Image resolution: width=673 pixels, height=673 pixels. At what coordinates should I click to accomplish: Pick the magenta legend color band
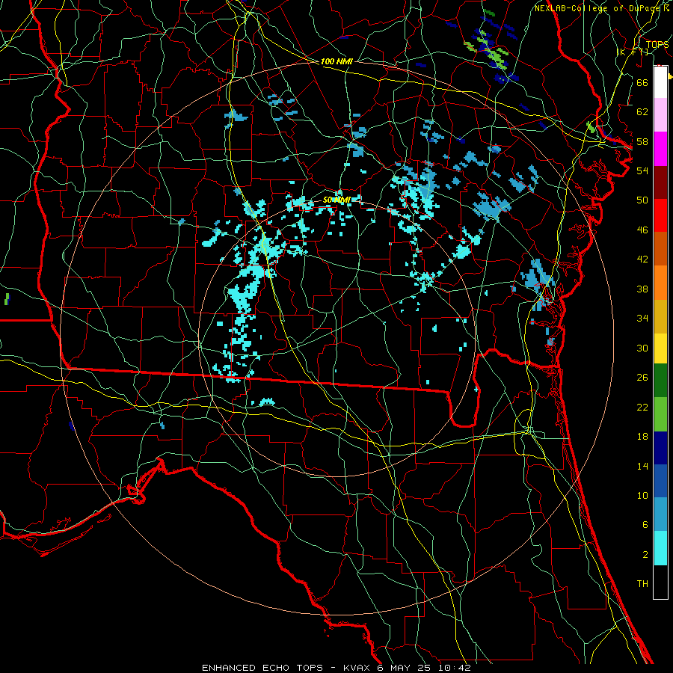pyautogui.click(x=660, y=149)
